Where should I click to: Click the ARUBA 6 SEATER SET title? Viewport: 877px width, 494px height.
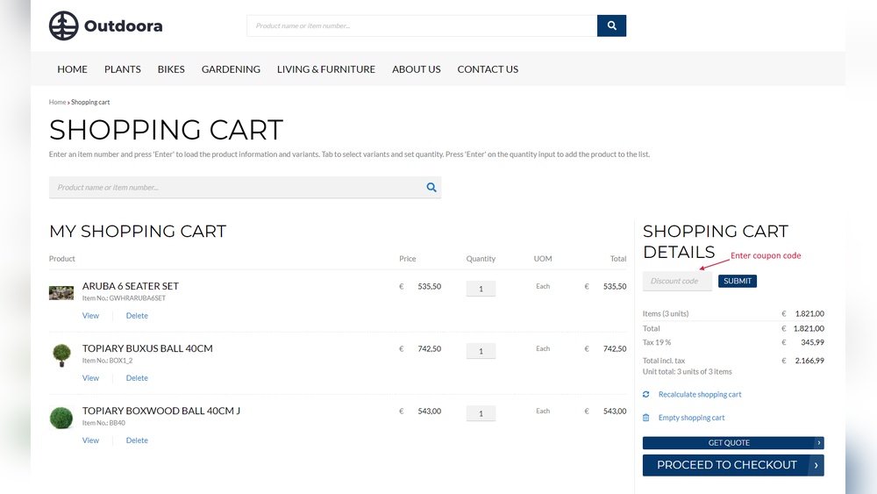(x=131, y=286)
